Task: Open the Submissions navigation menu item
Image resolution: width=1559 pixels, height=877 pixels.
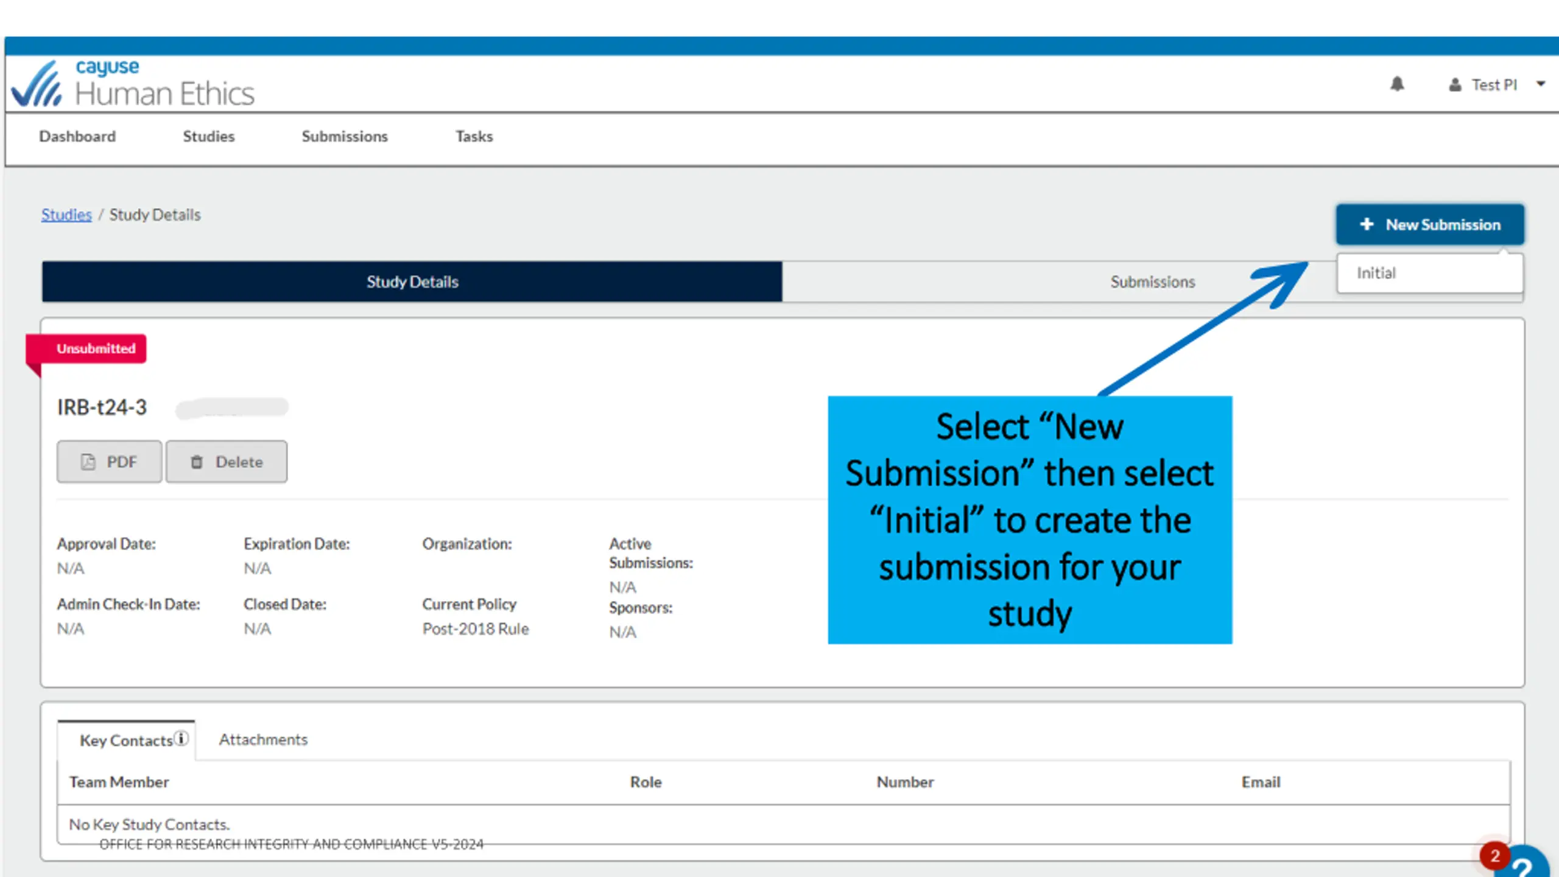Action: point(345,136)
